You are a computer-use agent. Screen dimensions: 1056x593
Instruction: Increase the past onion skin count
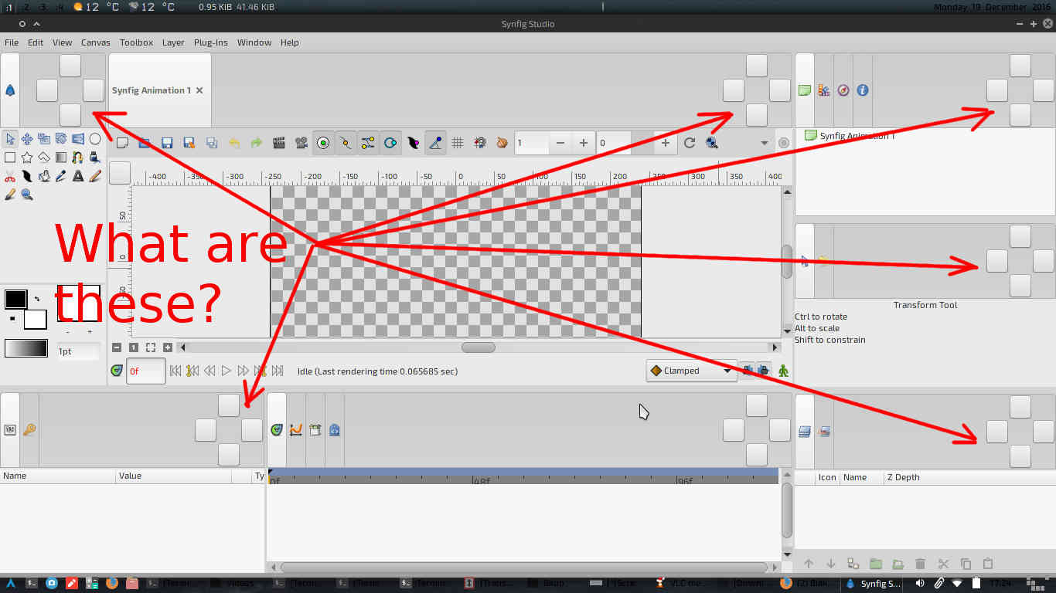pyautogui.click(x=583, y=143)
